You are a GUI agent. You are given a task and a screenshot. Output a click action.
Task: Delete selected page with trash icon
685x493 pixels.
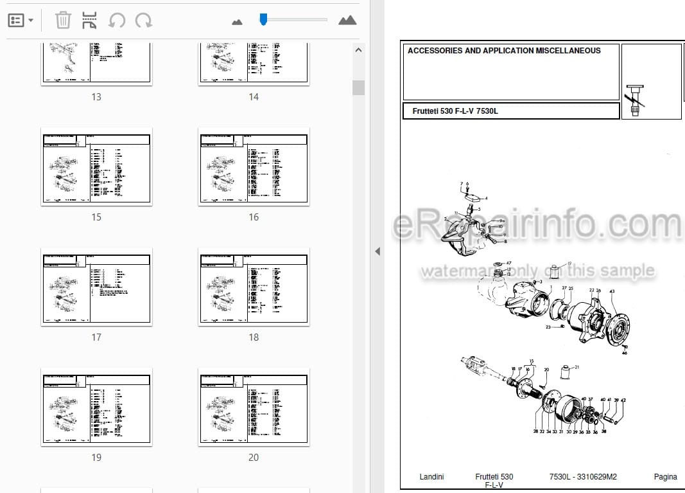[x=63, y=20]
